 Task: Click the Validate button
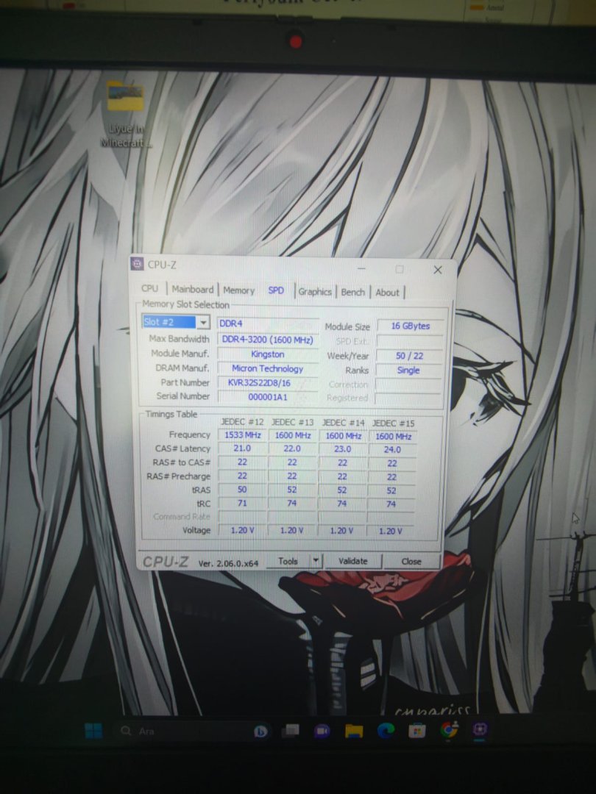pos(352,561)
